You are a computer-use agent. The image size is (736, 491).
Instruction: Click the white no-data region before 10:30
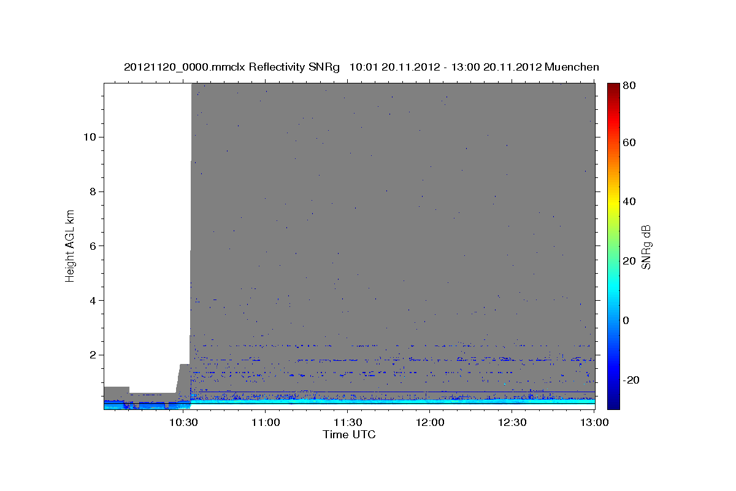click(x=147, y=233)
